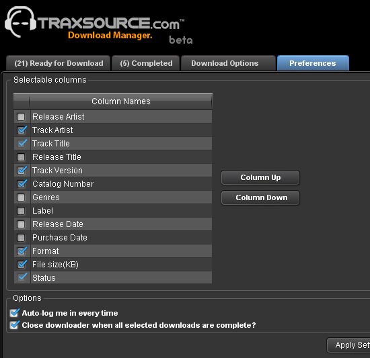
Task: Select the Track Artist row text
Action: click(52, 130)
